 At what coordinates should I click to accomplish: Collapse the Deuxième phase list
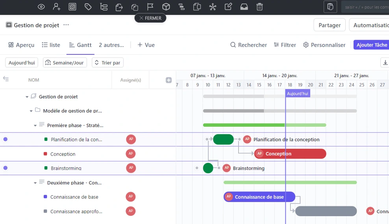pos(35,183)
